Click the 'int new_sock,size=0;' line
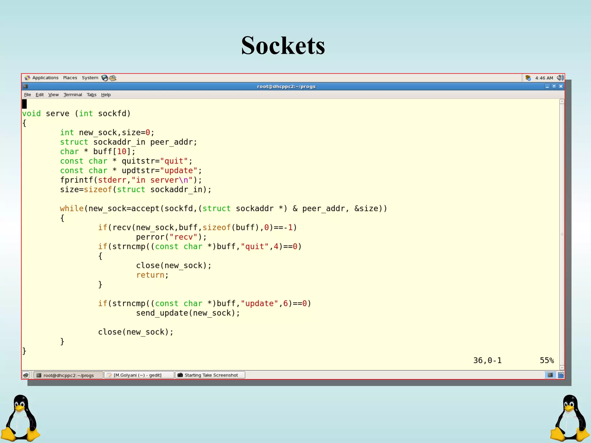This screenshot has width=591, height=443. coord(107,133)
